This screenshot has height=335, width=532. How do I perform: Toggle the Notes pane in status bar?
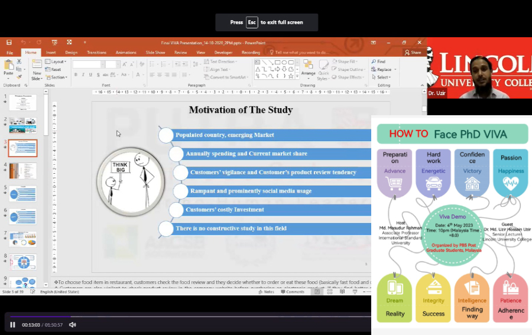click(267, 292)
